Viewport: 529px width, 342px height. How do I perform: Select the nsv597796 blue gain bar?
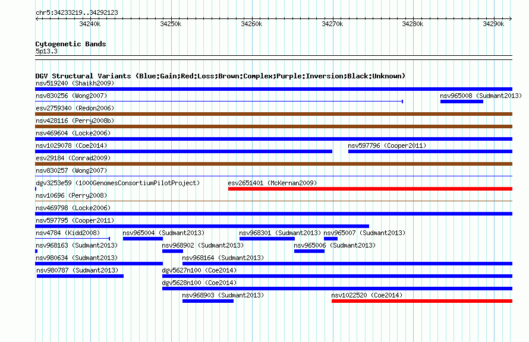430,151
